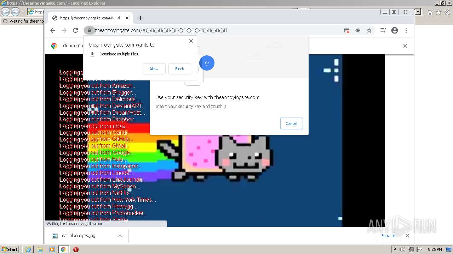Screen dimensions: 453x254
Task: Switch to Chrome in the taskbar
Action: [63, 249]
